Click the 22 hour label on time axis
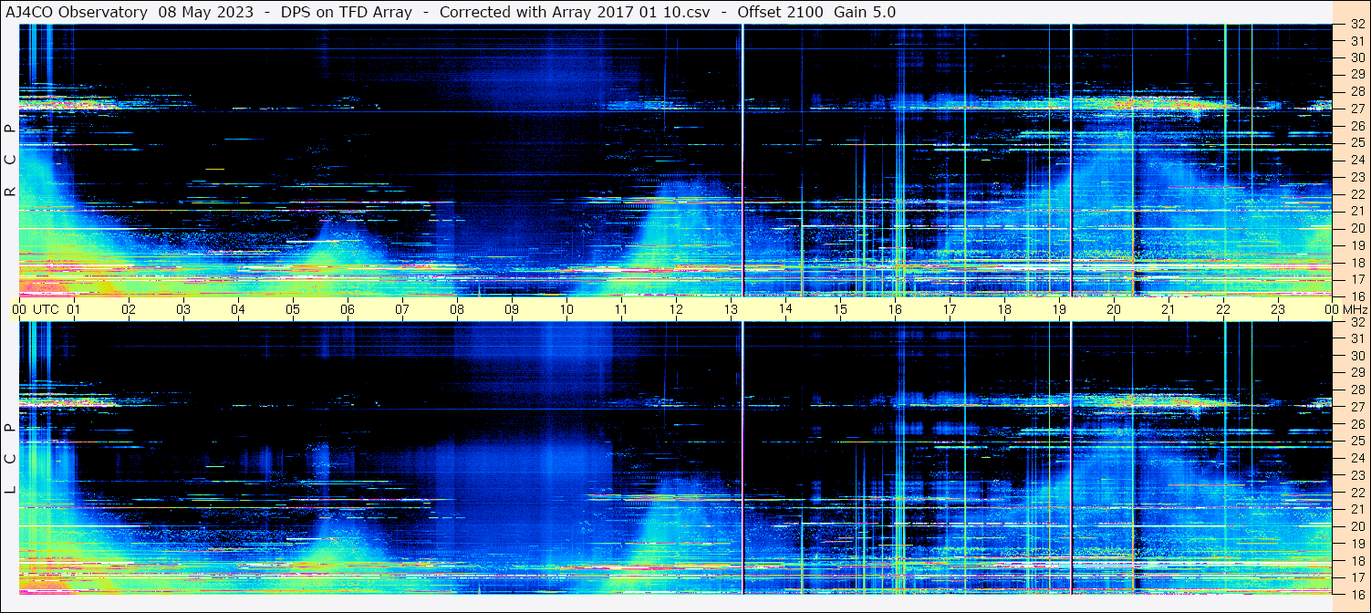Image resolution: width=1371 pixels, height=613 pixels. [x=1223, y=309]
